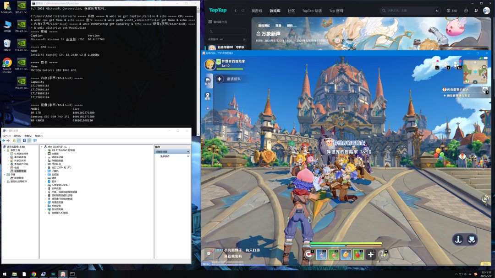Image resolution: width=495 pixels, height=278 pixels.
Task: Open the TapTap user avatar
Action: pos(486,11)
